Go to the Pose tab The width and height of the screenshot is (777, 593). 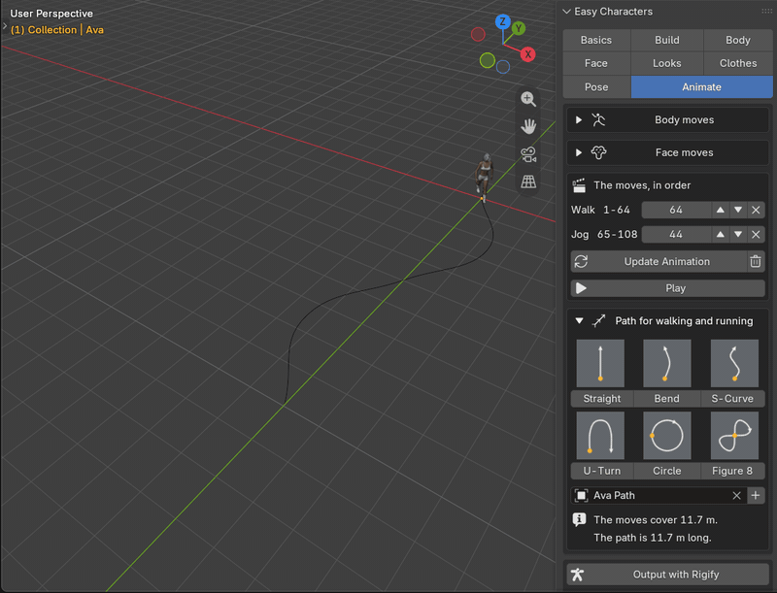pyautogui.click(x=596, y=87)
